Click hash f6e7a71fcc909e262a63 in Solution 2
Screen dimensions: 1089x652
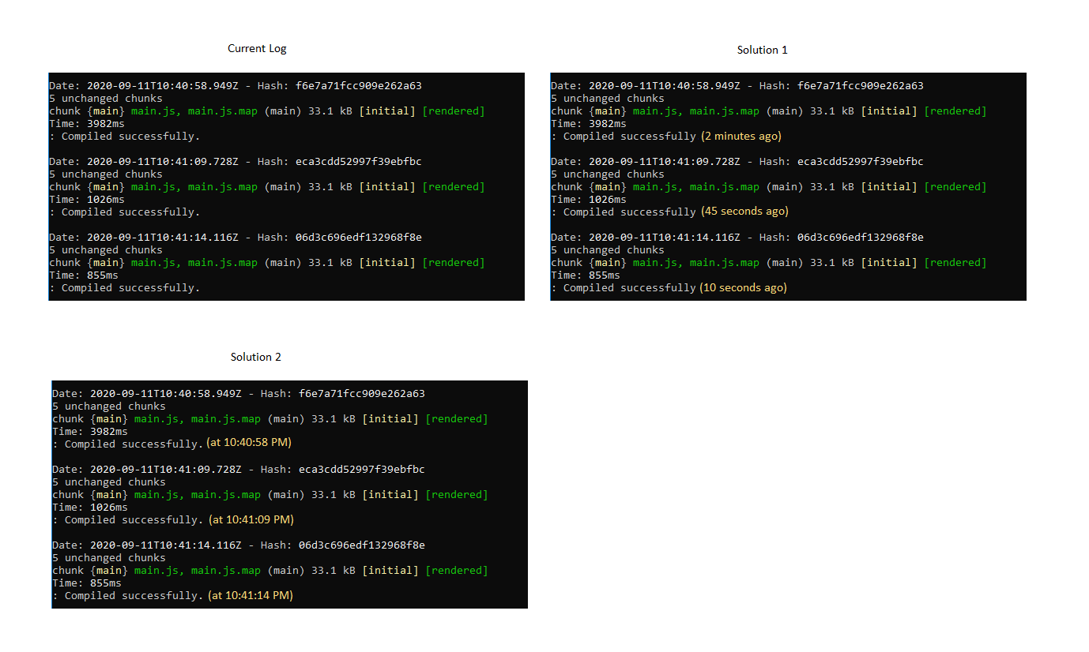coord(361,393)
